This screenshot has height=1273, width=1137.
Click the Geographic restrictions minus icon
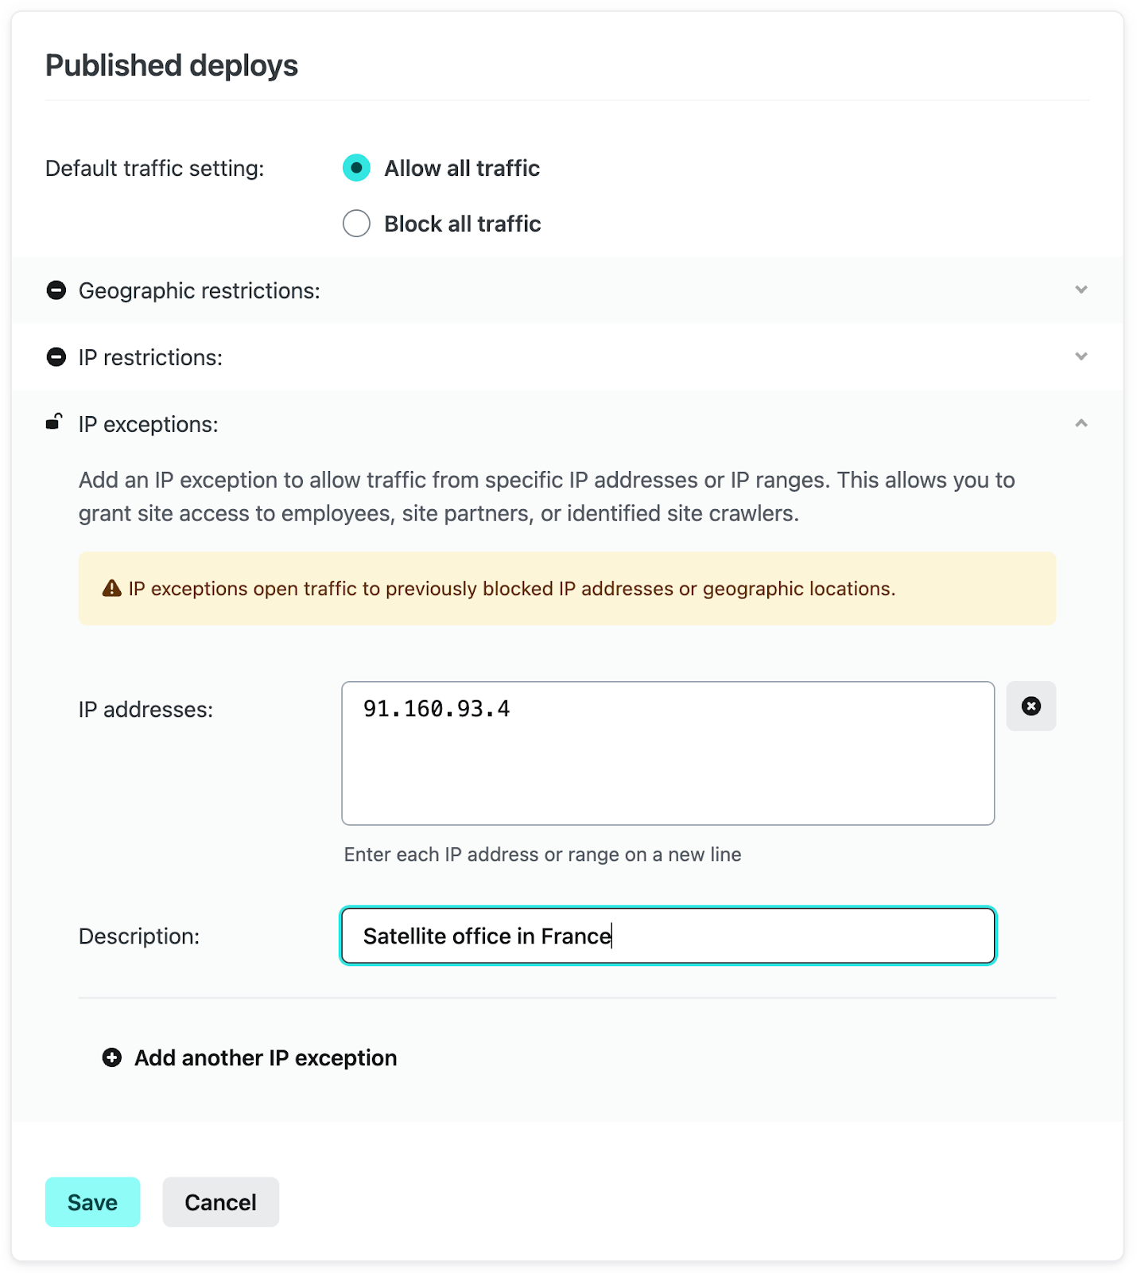click(x=56, y=290)
